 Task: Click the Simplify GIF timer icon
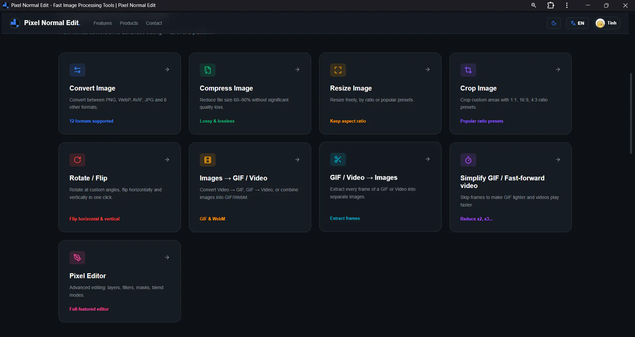tap(468, 160)
